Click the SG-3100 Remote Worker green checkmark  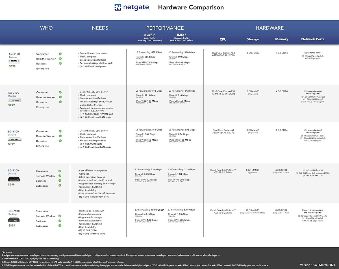point(60,136)
